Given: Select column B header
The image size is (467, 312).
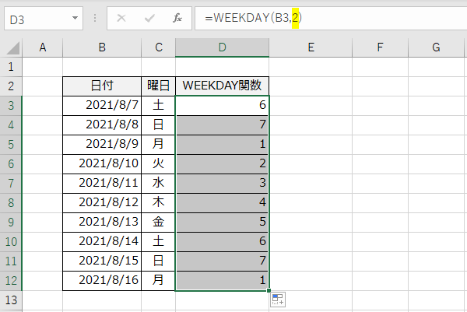Looking at the screenshot, I should pyautogui.click(x=102, y=47).
